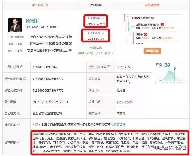The height and width of the screenshot is (156, 192).
Task: Click red badge icon next to 上海致汶商贸有限公司
Action: pyautogui.click(x=162, y=25)
